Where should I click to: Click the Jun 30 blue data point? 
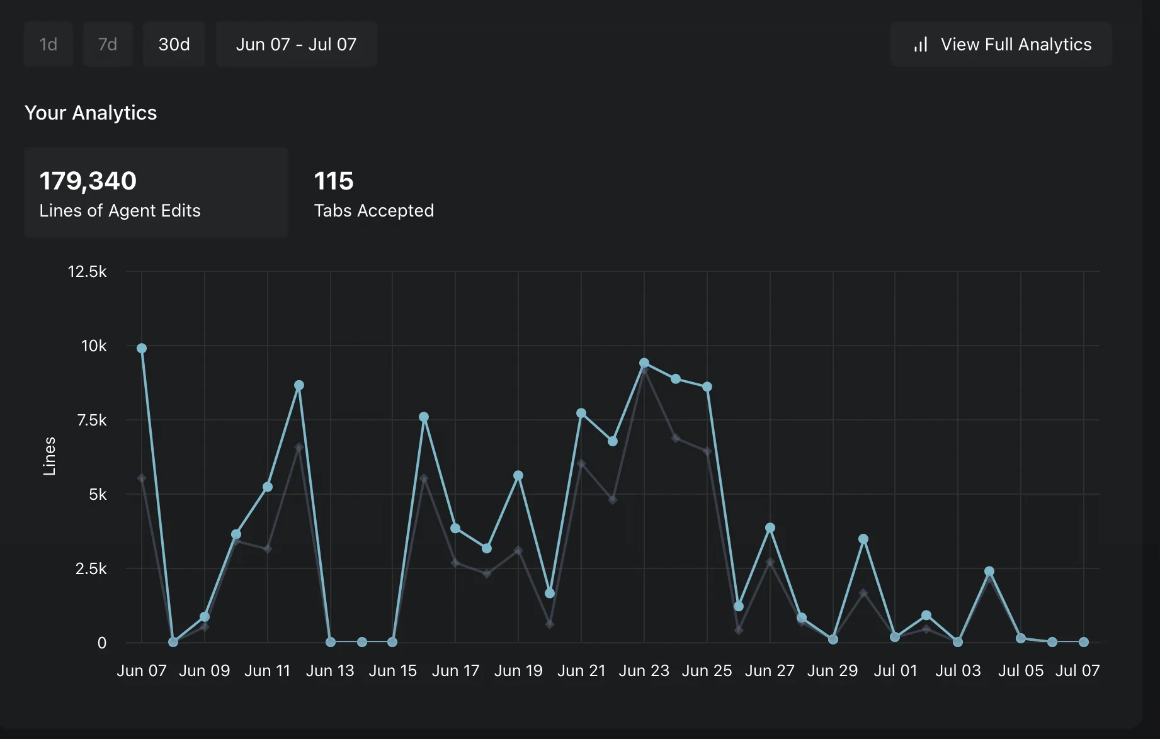863,539
